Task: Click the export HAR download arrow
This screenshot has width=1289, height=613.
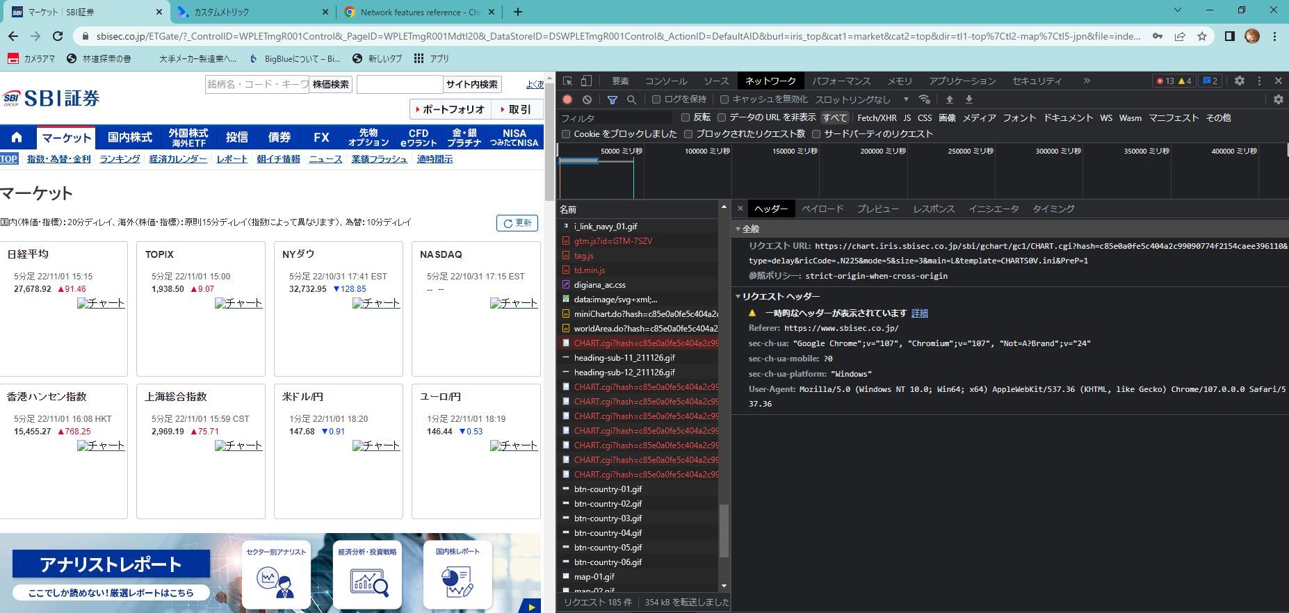Action: pyautogui.click(x=968, y=99)
